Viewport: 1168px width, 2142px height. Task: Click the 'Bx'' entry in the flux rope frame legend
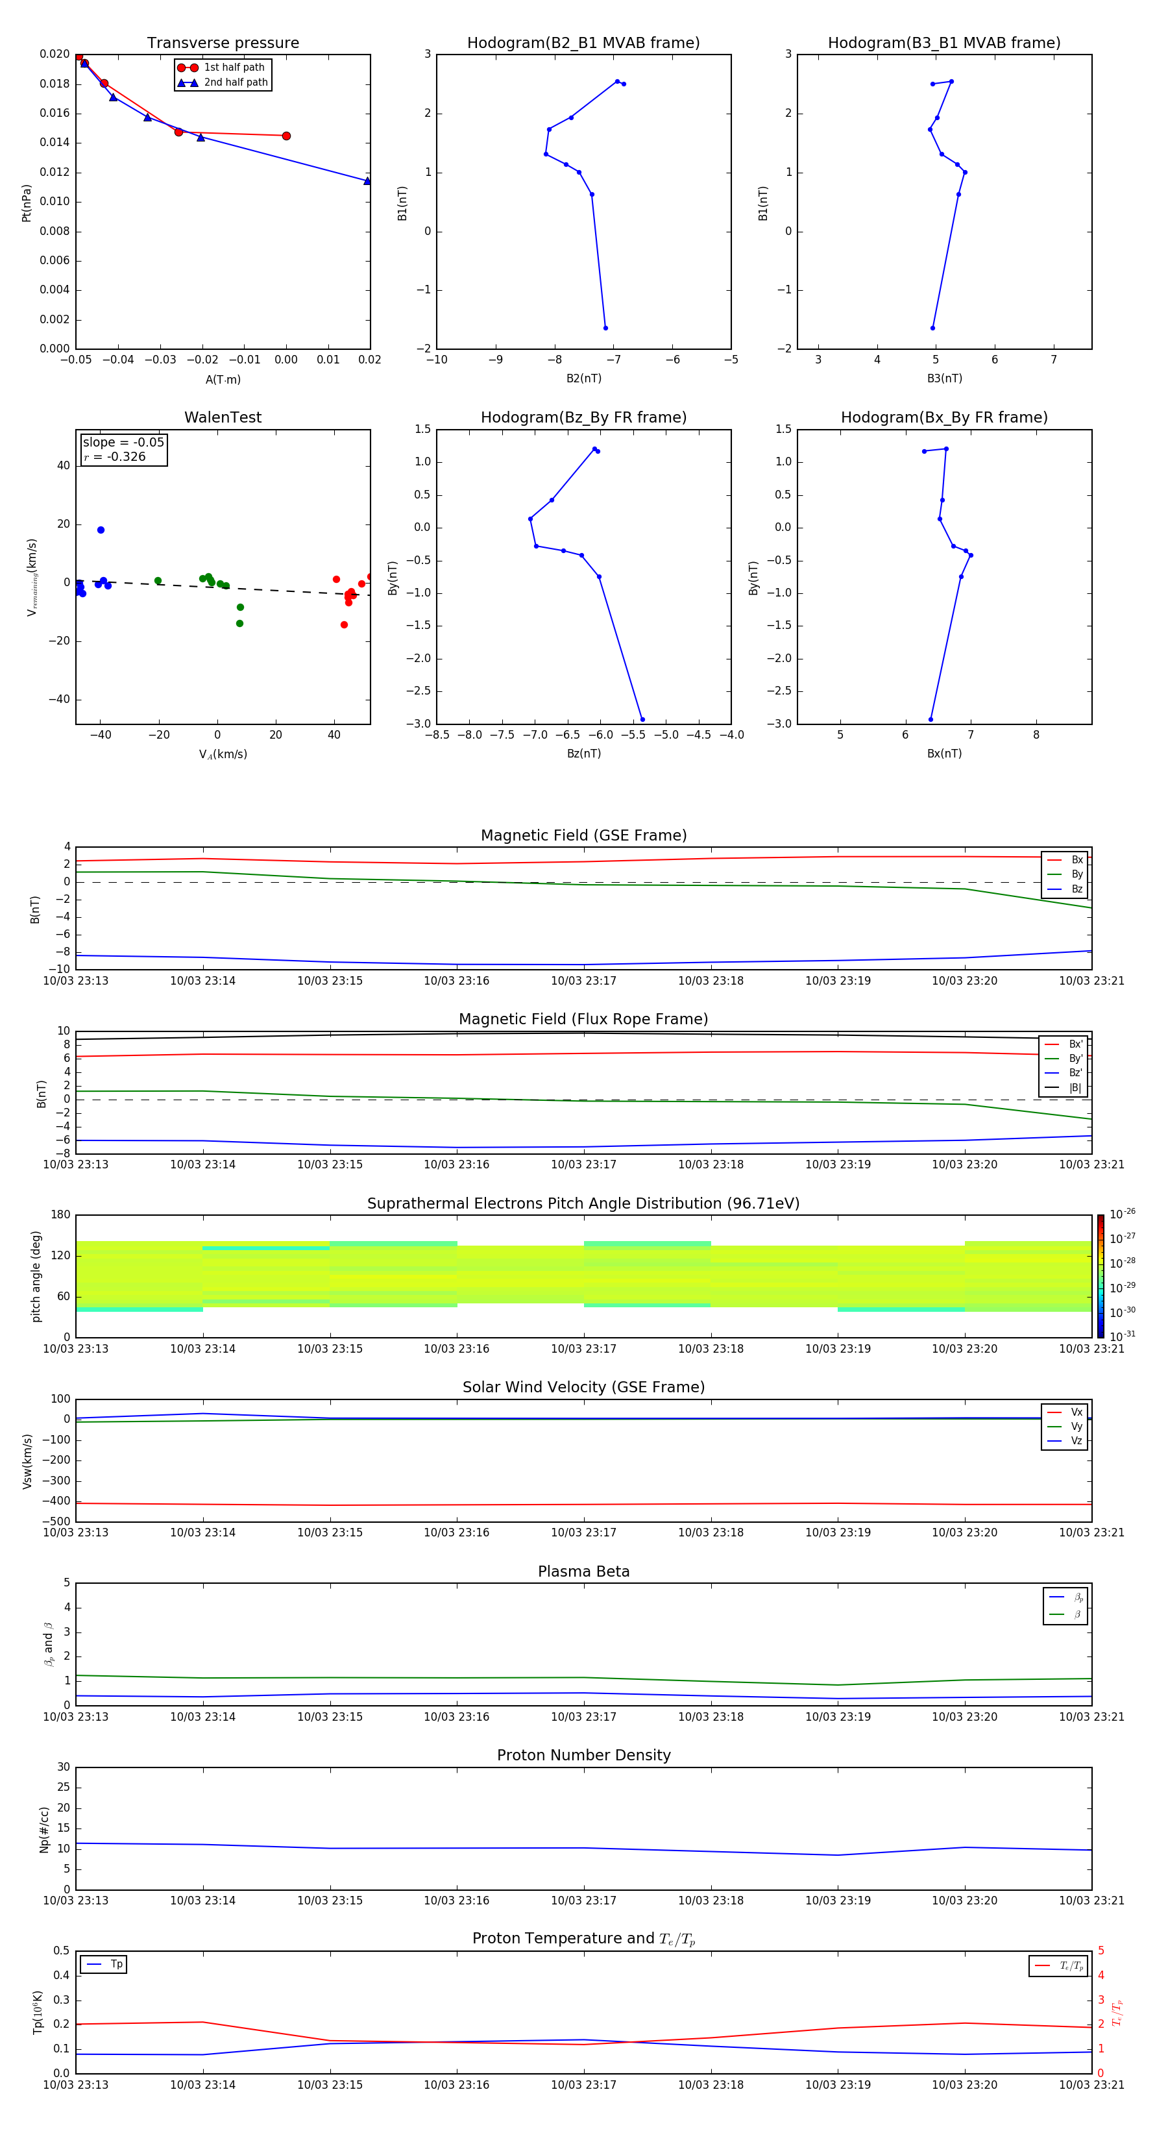click(x=1064, y=1044)
